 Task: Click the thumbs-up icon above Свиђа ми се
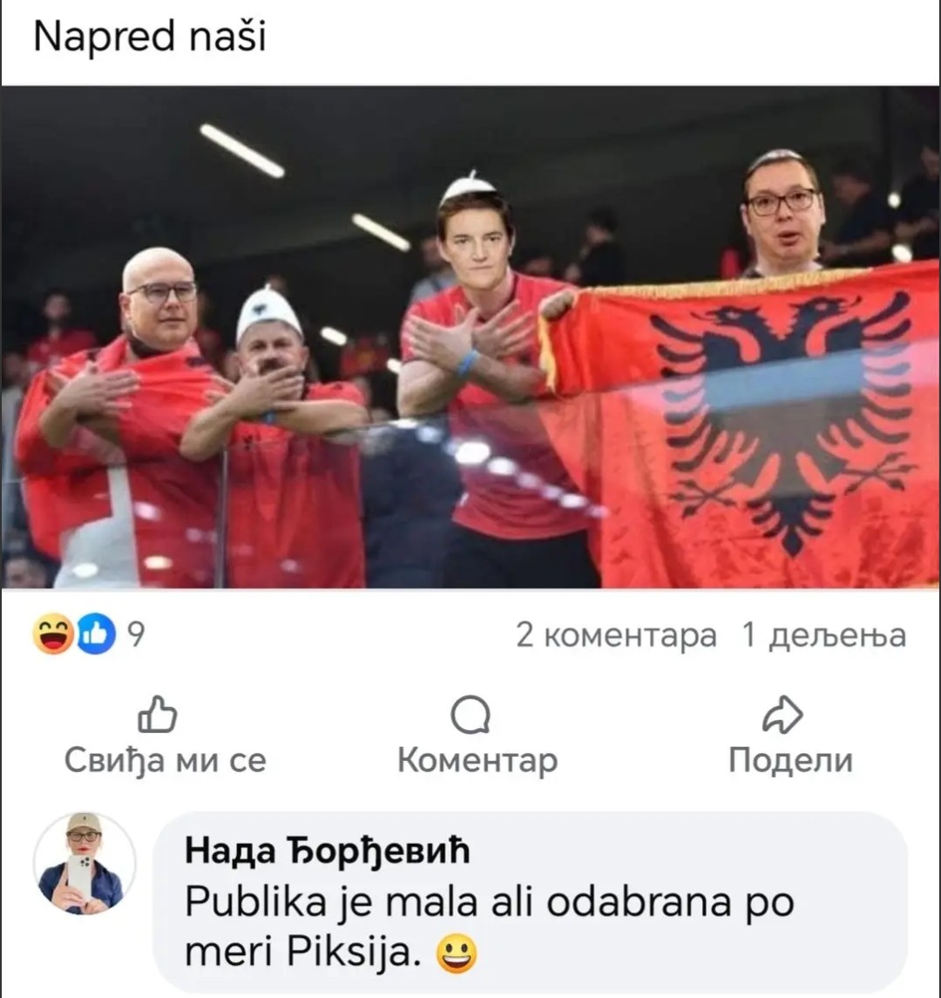point(158,714)
